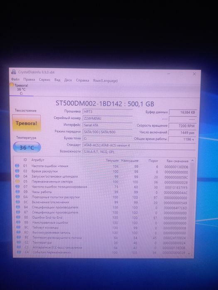Open the Язык(Language) menu
Screen dimensions: 218x290
[x=105, y=81]
